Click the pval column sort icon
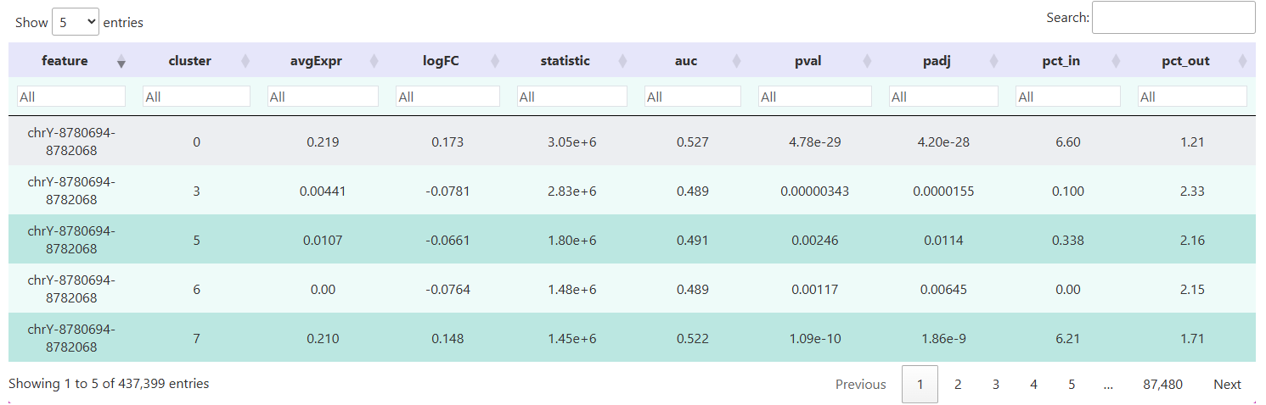This screenshot has width=1266, height=405. tap(867, 61)
